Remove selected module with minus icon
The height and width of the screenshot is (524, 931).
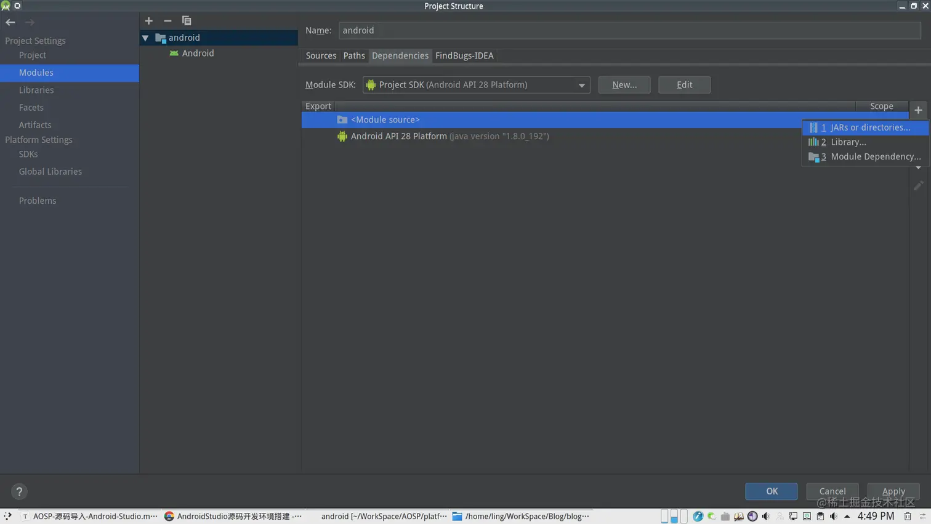pos(167,21)
